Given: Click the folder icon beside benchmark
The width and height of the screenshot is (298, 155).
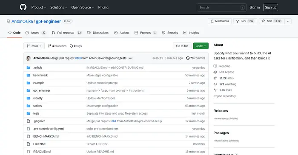Looking at the screenshot, I should click(29, 75).
